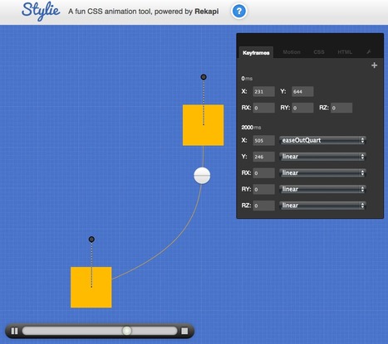Select the upper yellow keyframe square
This screenshot has height=344, width=388.
pyautogui.click(x=203, y=125)
